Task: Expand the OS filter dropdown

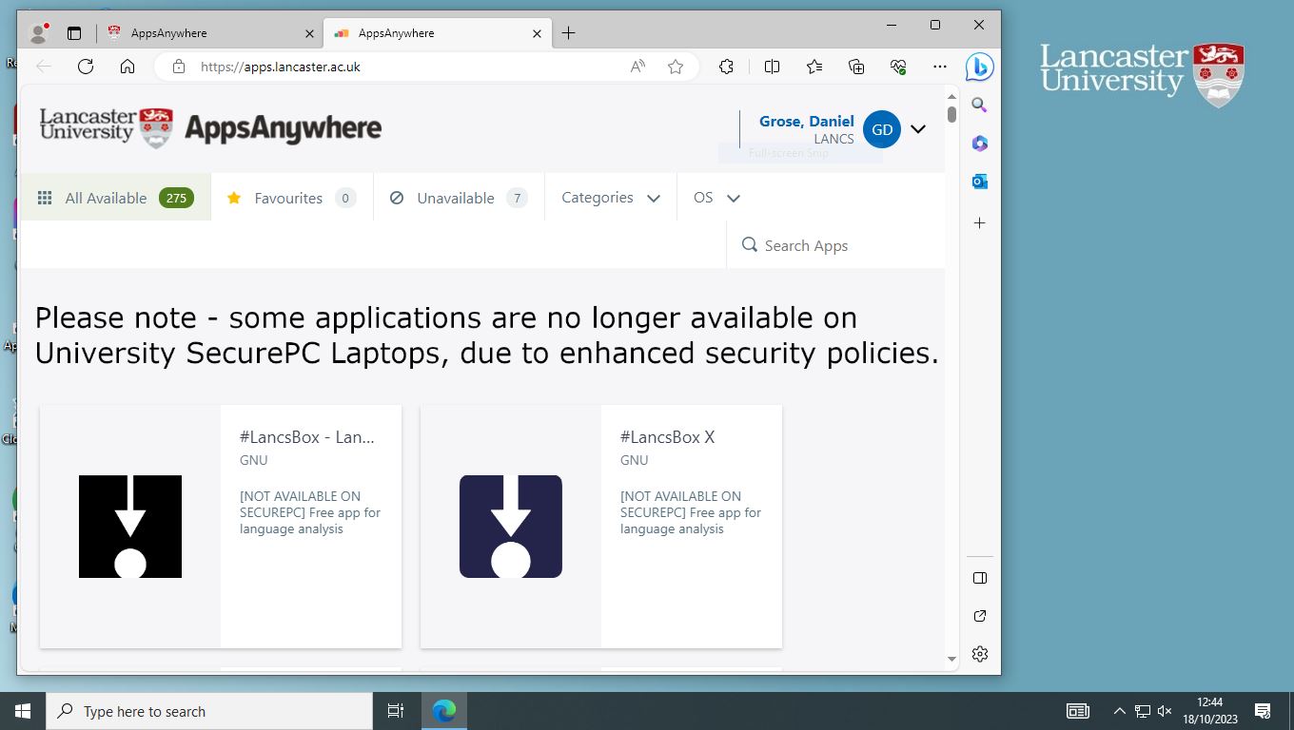Action: point(716,198)
